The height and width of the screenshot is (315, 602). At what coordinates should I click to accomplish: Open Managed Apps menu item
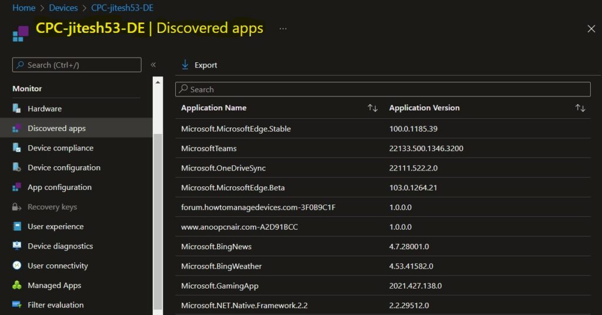[x=76, y=285]
